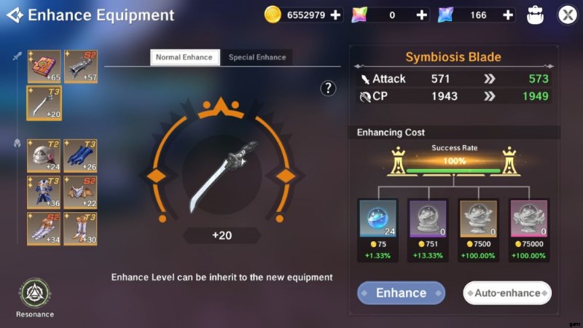Click the blue Enhance button

[401, 293]
